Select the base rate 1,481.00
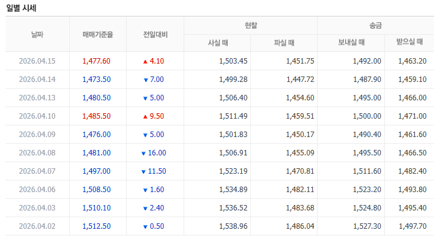This screenshot has width=440, height=238. point(96,153)
